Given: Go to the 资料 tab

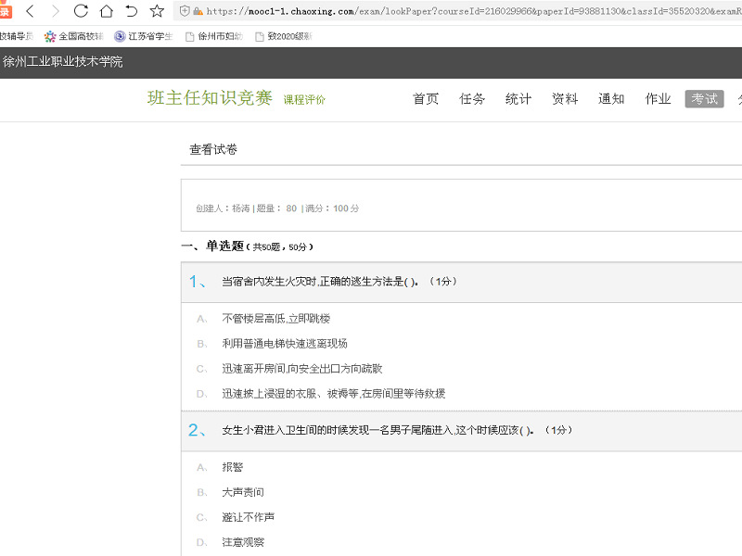Looking at the screenshot, I should 565,99.
